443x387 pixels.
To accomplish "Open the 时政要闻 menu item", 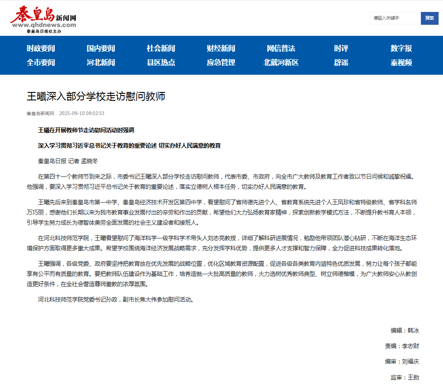I will pos(41,49).
